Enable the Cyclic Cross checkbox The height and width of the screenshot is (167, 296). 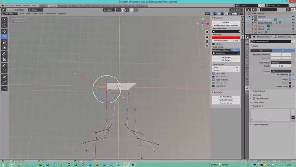click(x=214, y=73)
